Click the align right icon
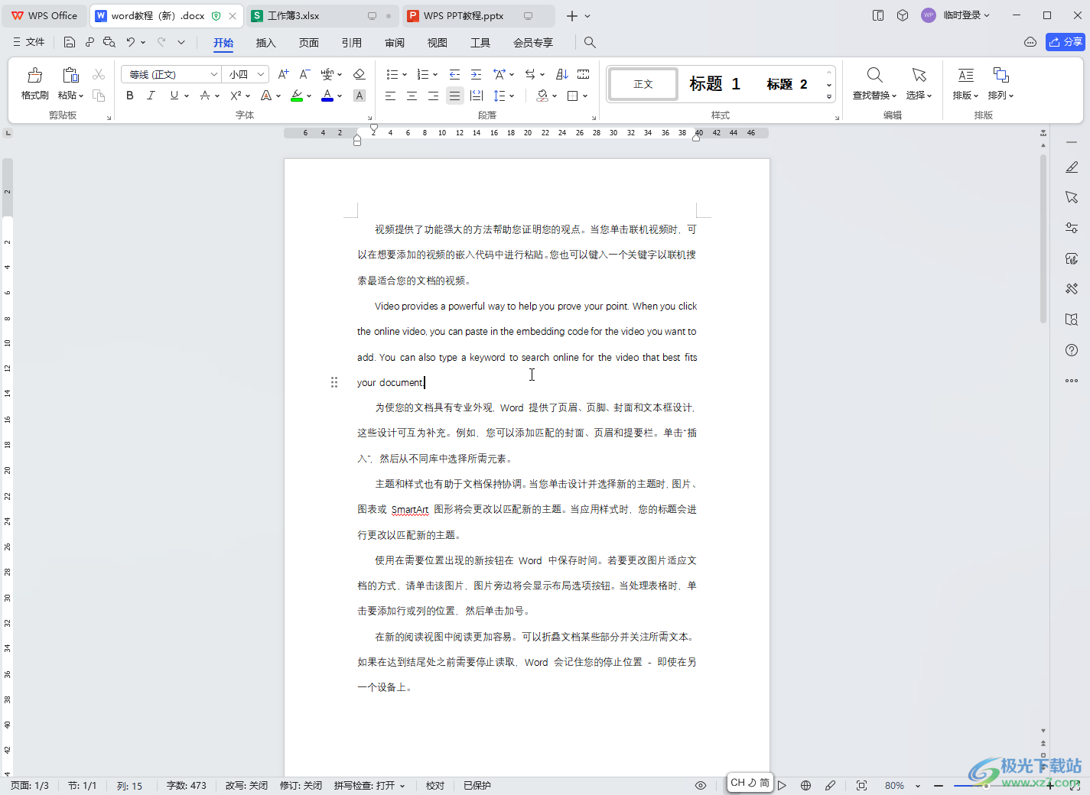Viewport: 1090px width, 795px height. [433, 96]
